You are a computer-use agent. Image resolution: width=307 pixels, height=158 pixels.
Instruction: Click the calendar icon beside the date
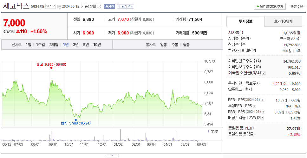click(x=59, y=7)
